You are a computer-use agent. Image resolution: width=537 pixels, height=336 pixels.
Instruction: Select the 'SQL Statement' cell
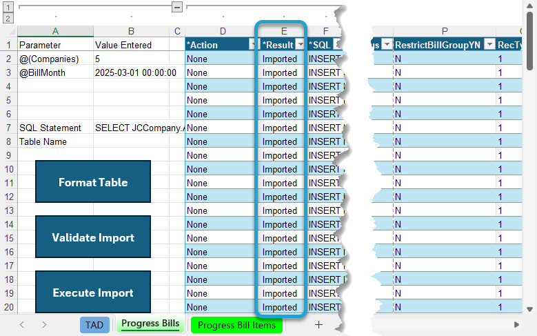pos(55,128)
